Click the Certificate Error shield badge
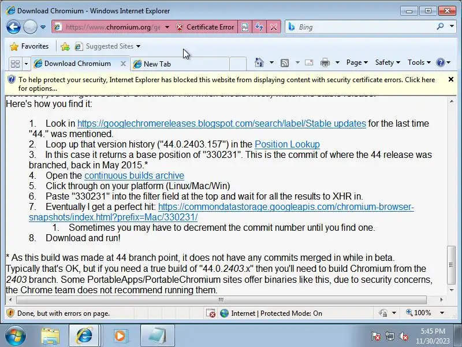The height and width of the screenshot is (347, 462). coord(206,27)
